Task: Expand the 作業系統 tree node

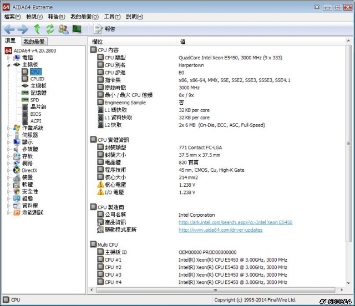Action: (x=8, y=128)
